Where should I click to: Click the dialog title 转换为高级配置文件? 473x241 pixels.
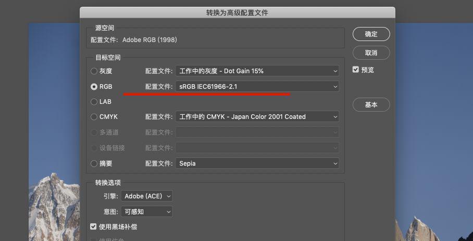coord(237,12)
